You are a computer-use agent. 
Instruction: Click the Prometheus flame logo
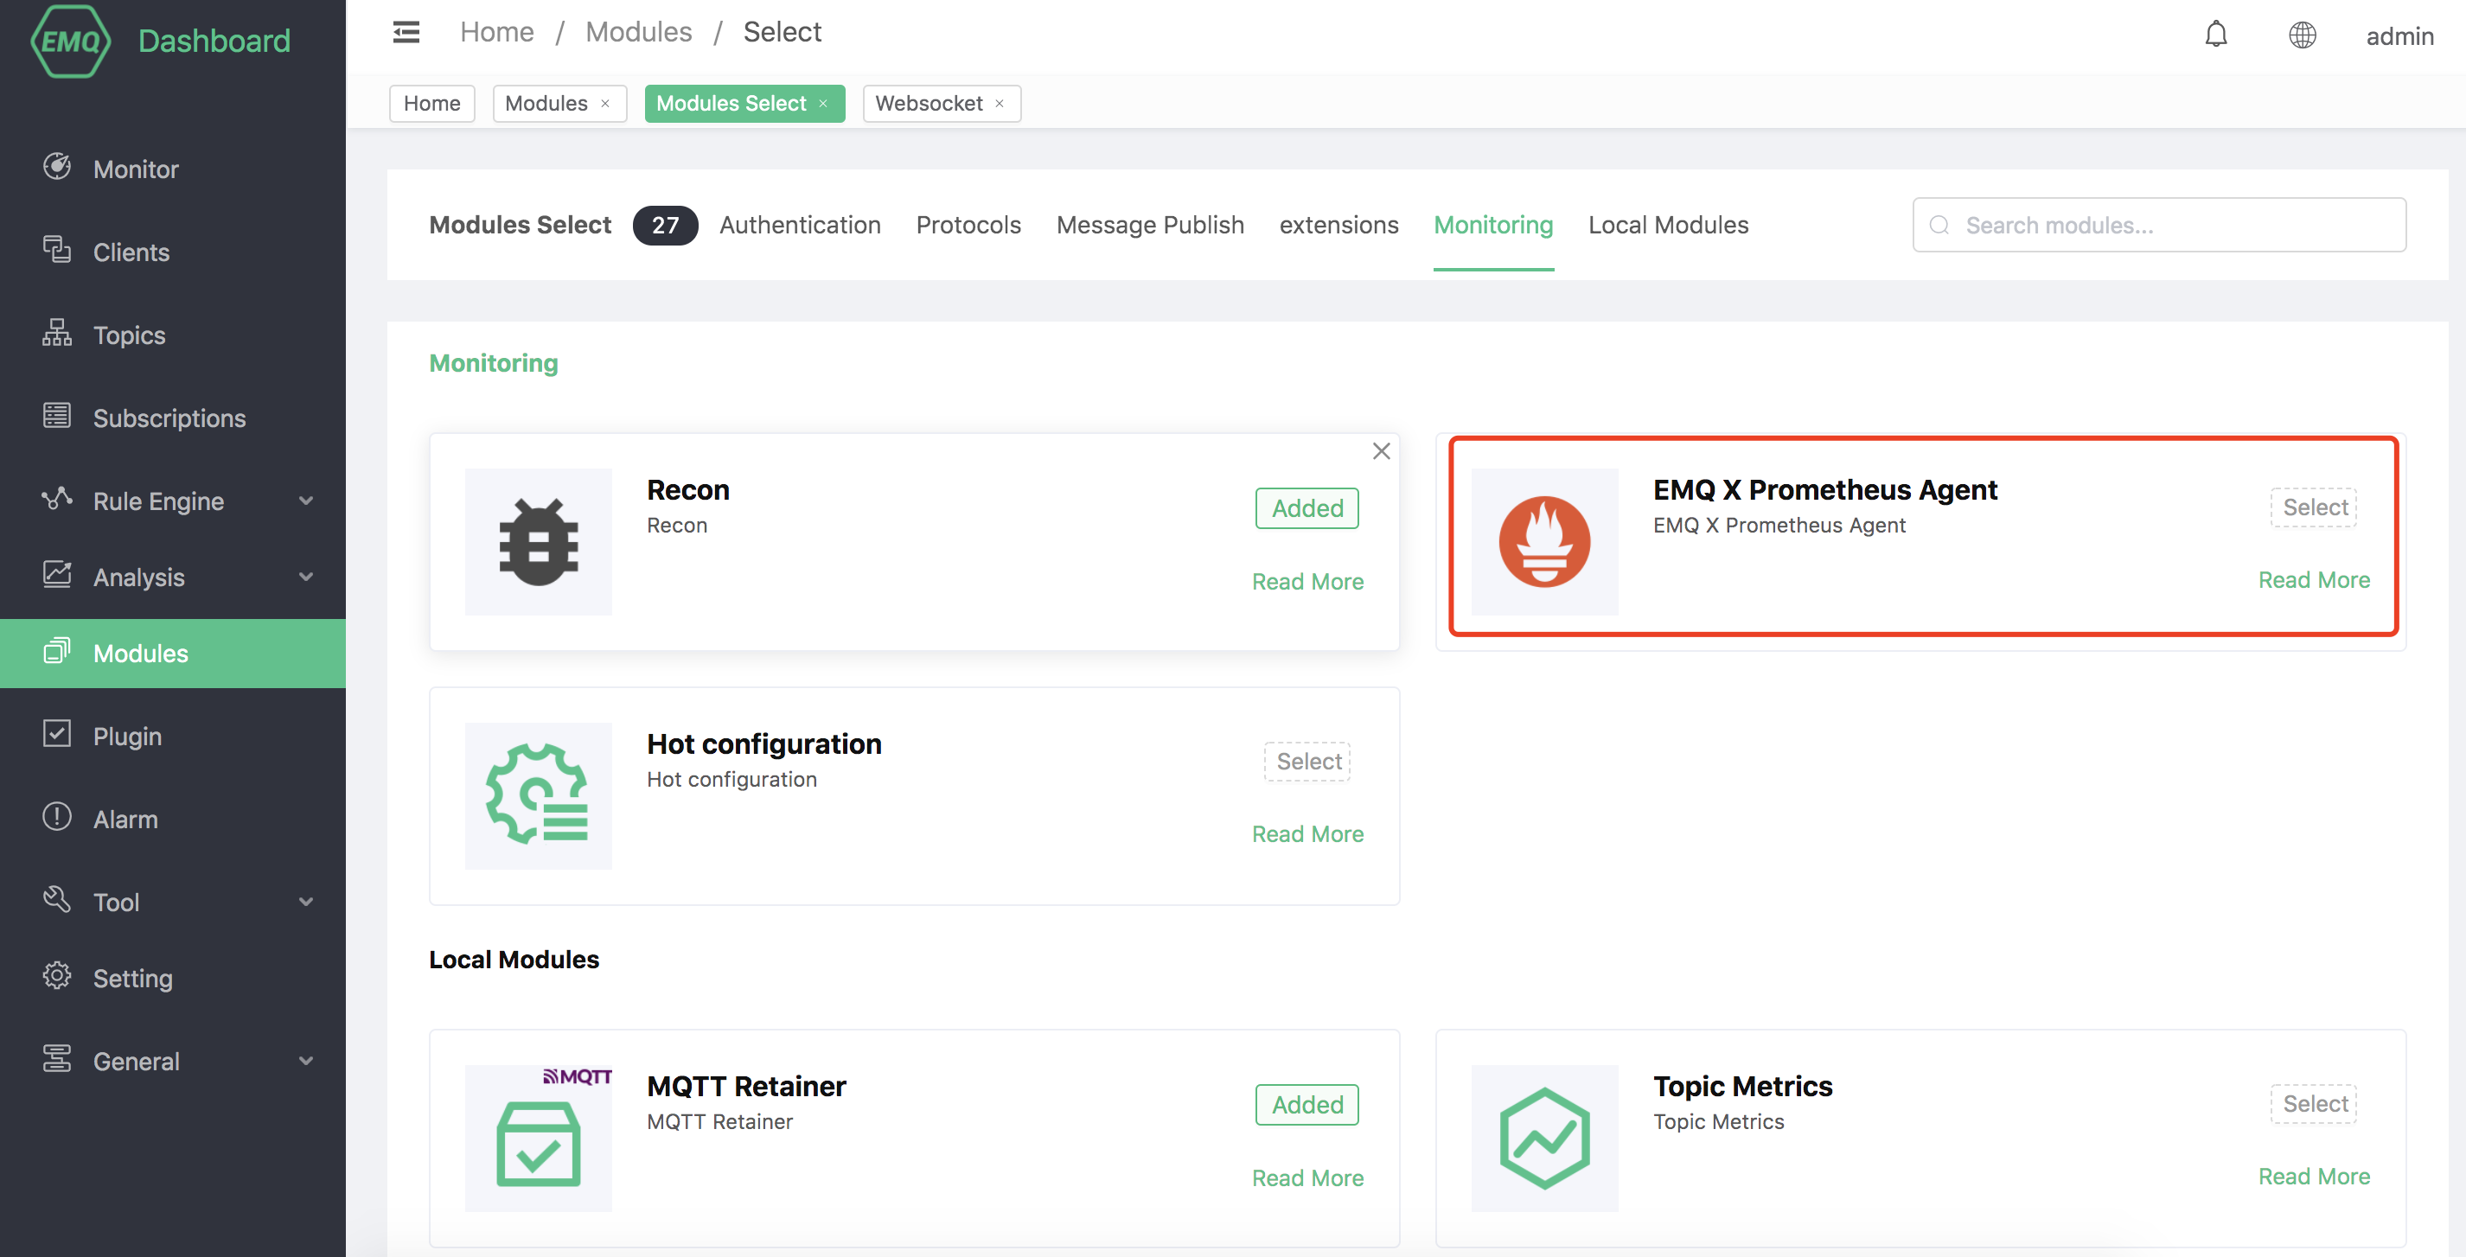1544,542
